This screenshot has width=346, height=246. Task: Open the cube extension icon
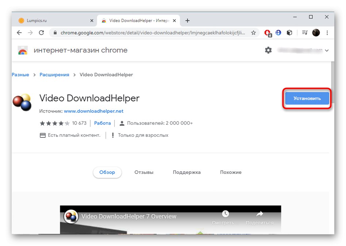click(289, 32)
